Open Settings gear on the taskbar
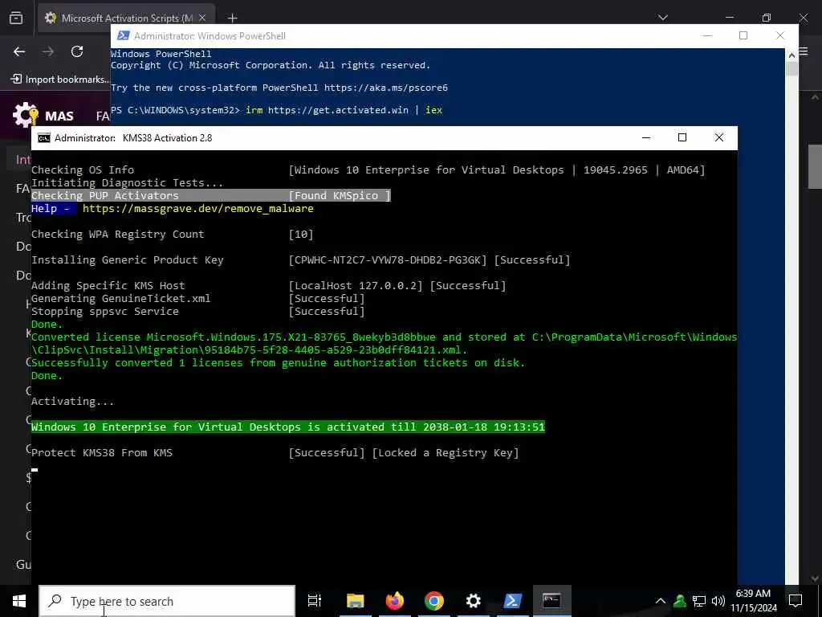 click(473, 601)
